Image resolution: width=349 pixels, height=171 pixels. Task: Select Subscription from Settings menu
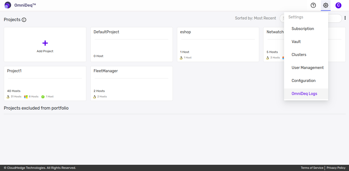(306, 29)
